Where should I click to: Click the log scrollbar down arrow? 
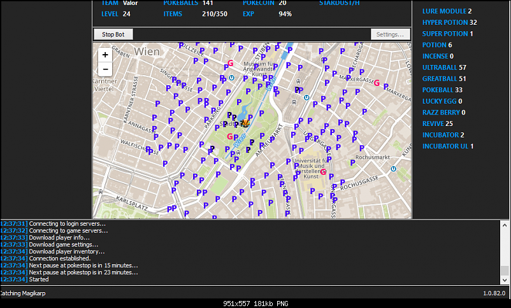[x=505, y=280]
